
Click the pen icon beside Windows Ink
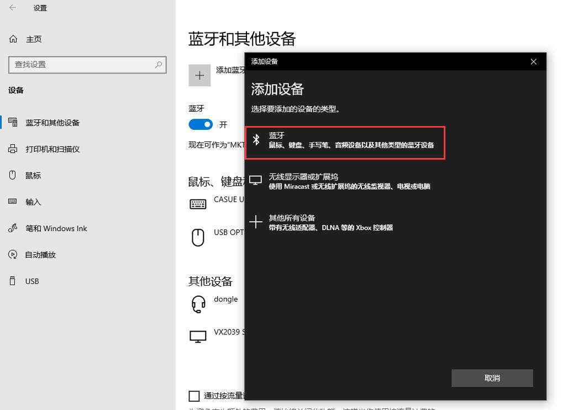coord(13,228)
